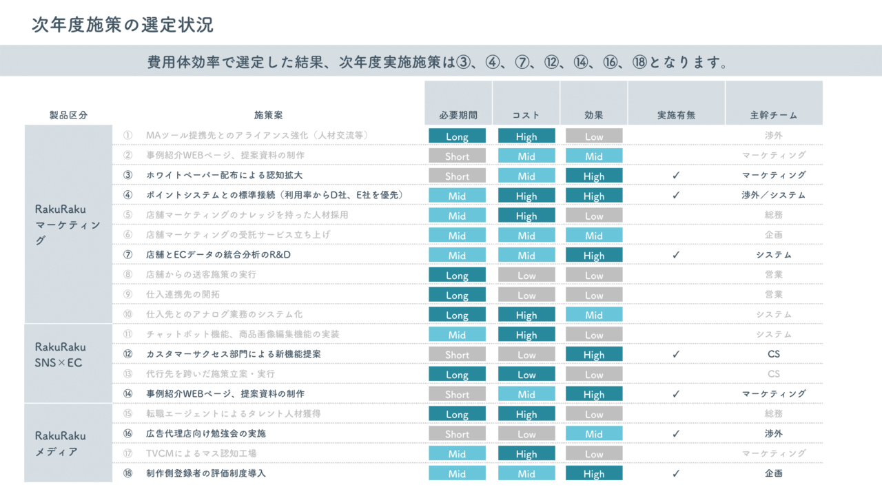Click the 実施有無 checkmark on row ⑯
The height and width of the screenshot is (496, 882).
[x=676, y=434]
